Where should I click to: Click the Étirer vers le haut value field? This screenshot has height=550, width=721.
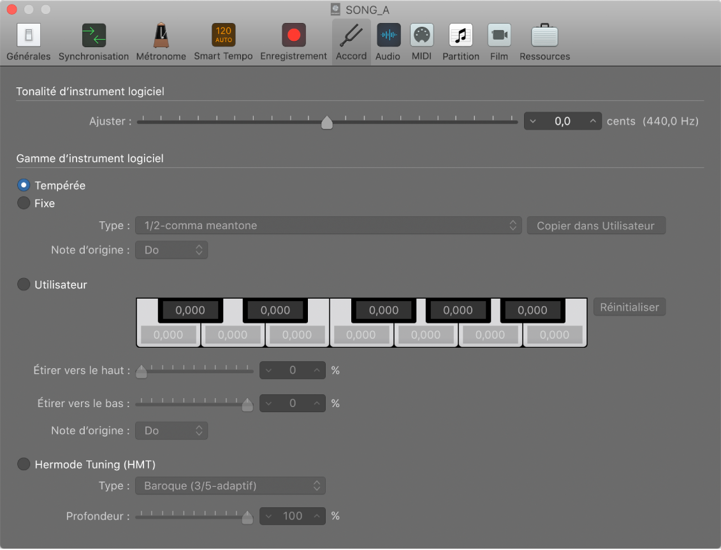click(293, 371)
